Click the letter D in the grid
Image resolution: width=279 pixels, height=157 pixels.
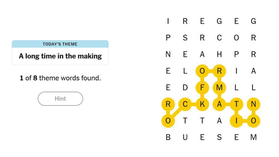click(185, 87)
